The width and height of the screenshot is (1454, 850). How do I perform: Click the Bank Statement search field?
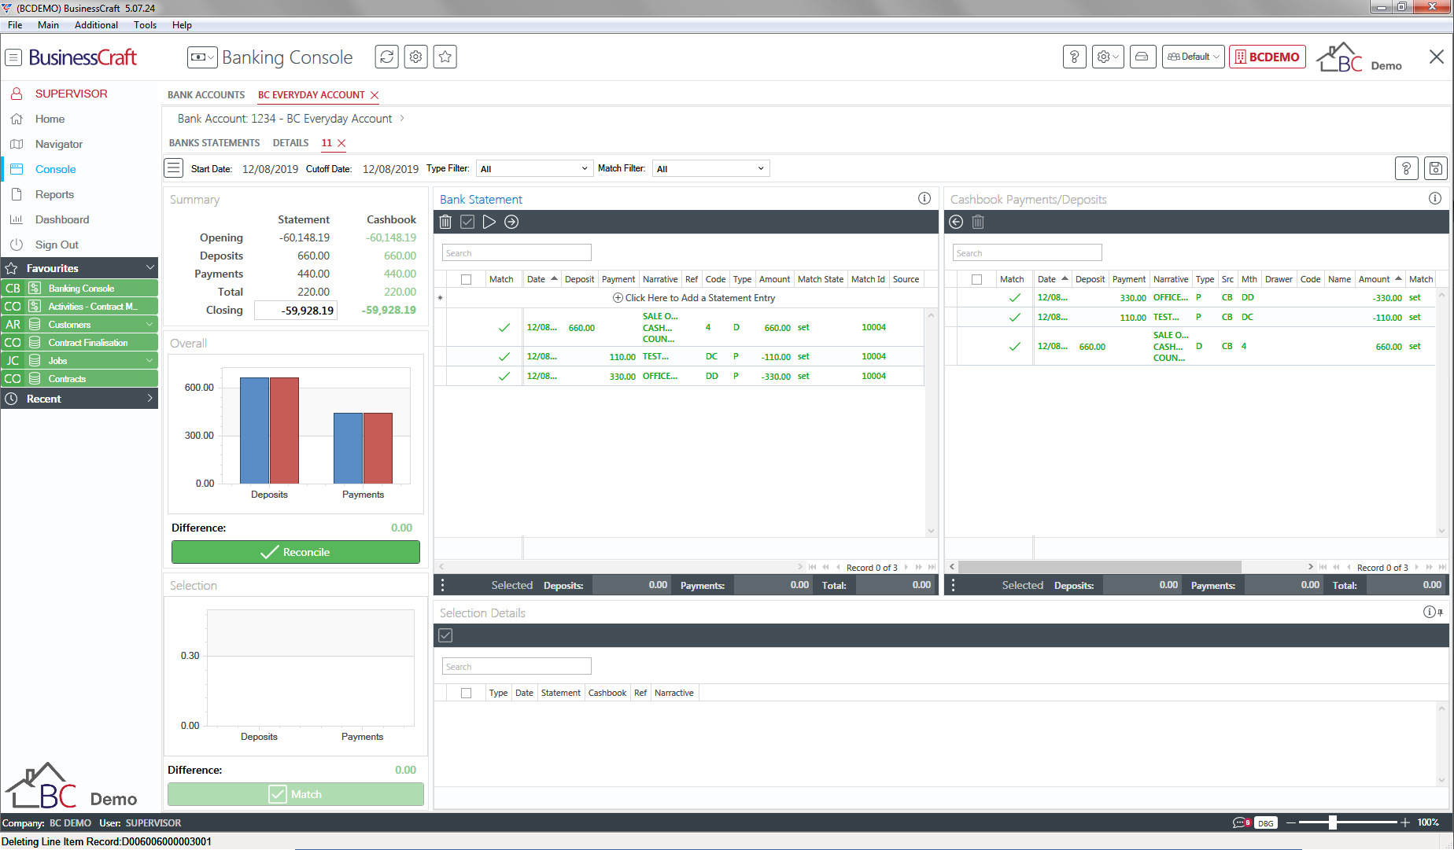[x=516, y=253]
